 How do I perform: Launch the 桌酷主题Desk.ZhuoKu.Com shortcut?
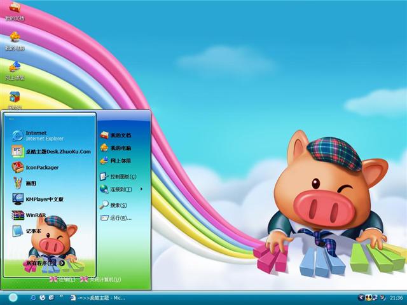(51, 151)
